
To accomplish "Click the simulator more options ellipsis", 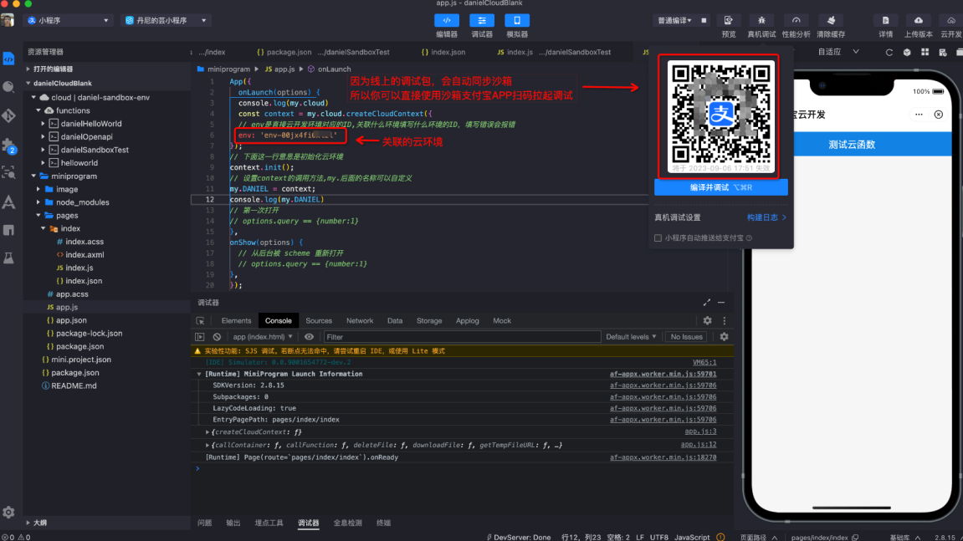I will pyautogui.click(x=919, y=115).
